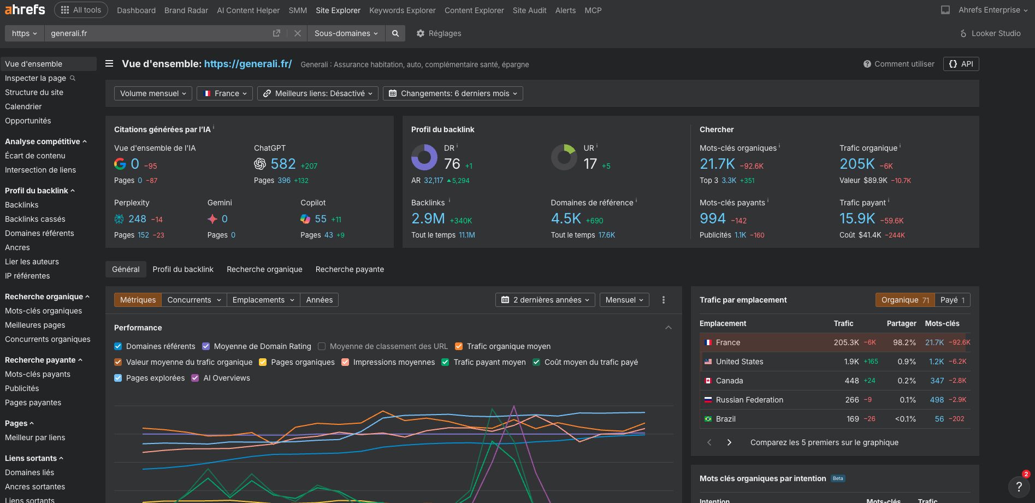Open the Volume mensuel dropdown
Screen dimensions: 1035x503
153,93
